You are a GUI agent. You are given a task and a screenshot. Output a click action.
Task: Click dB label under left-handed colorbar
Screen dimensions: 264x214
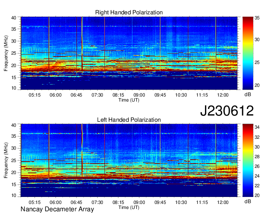[x=248, y=201]
